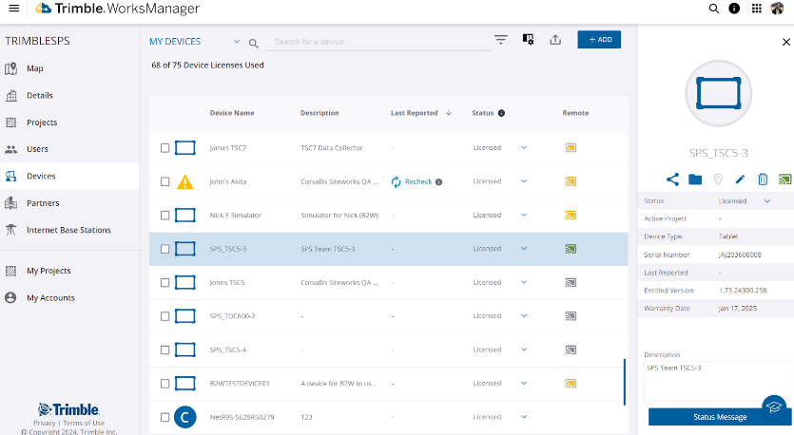
Task: Click remote icon for SPS_TSC5-4
Action: (571, 350)
